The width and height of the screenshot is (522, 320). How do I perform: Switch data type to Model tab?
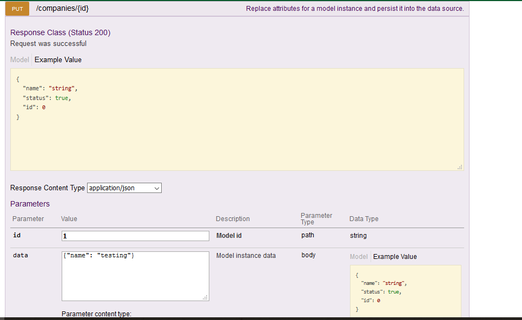click(359, 257)
